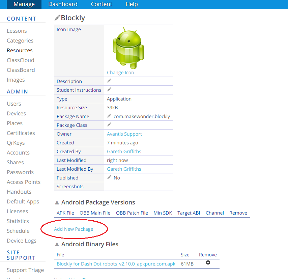Screen dimensions: 288x279
Task: Remove the Blockly apk binary file
Action: click(208, 262)
